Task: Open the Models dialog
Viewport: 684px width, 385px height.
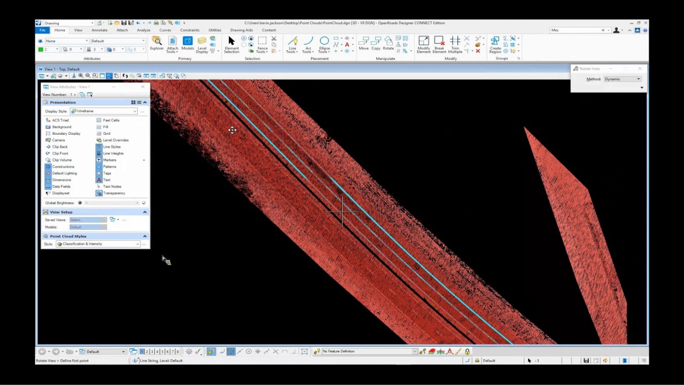Action: (188, 44)
